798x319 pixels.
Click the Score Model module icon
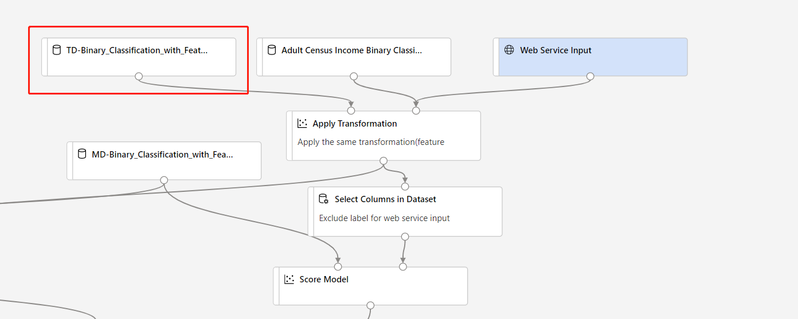290,279
